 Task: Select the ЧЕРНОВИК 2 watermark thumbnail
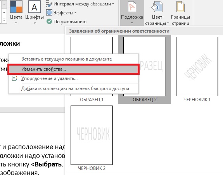(92, 135)
